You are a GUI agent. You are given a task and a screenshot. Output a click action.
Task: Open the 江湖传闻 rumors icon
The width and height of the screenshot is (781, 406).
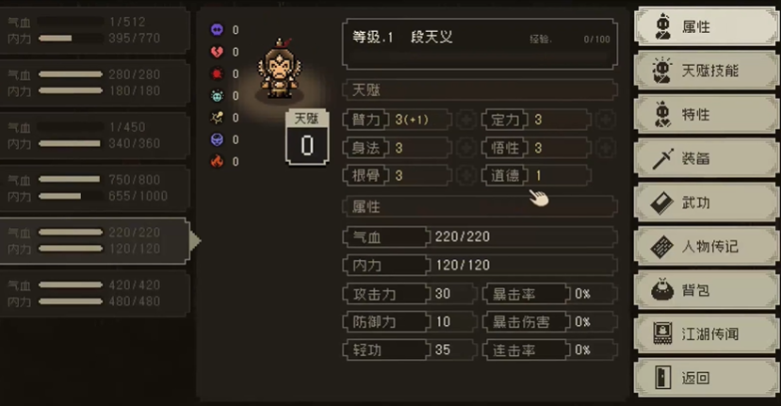point(662,333)
